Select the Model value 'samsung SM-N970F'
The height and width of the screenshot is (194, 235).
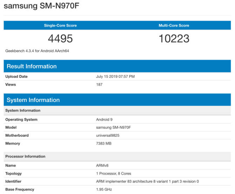click(x=113, y=127)
